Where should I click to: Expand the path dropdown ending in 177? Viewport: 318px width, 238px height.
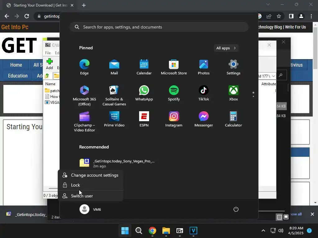pos(274,76)
